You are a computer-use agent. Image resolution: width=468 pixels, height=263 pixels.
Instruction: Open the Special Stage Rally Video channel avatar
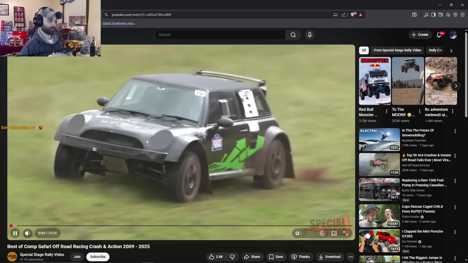click(12, 257)
